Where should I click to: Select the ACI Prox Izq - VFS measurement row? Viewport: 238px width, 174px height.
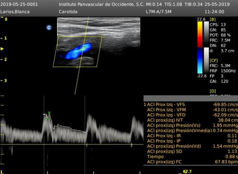(190, 105)
